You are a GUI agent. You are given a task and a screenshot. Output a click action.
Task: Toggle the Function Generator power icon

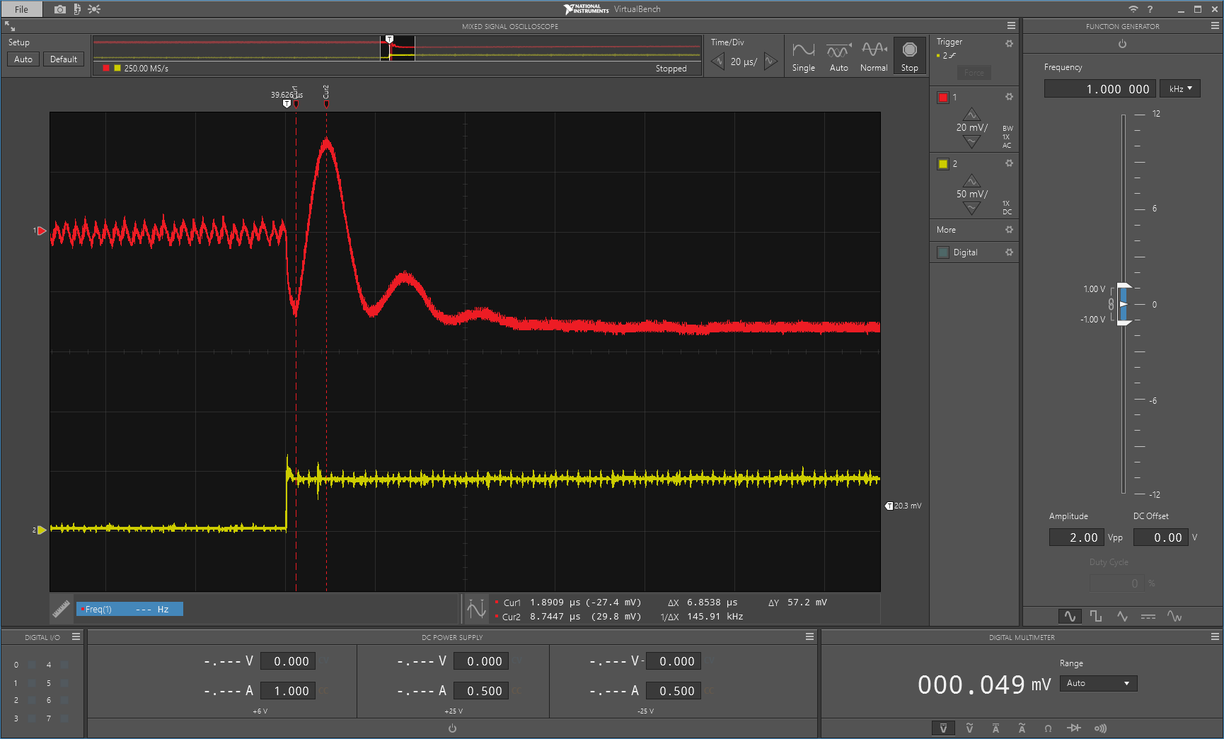[1122, 44]
